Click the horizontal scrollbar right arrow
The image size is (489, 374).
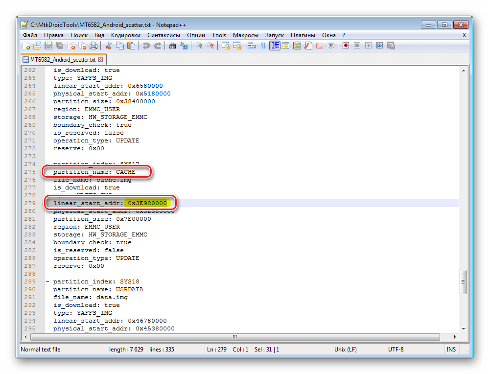[455, 337]
